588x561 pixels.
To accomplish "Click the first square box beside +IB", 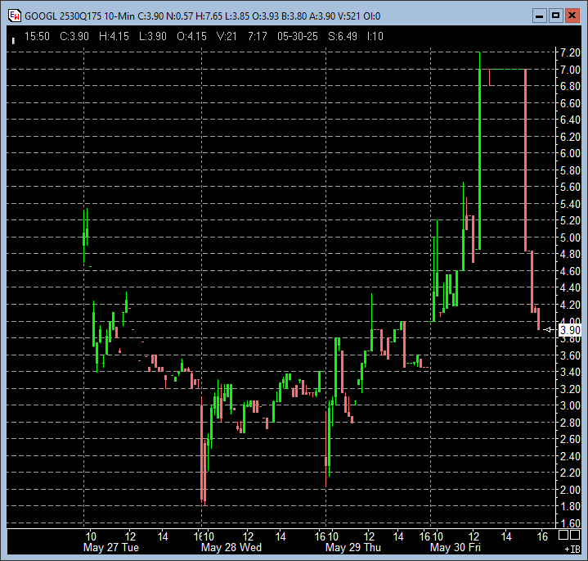I will [x=563, y=535].
